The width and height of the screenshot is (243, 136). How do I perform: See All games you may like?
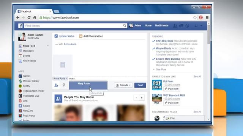[x=197, y=76]
